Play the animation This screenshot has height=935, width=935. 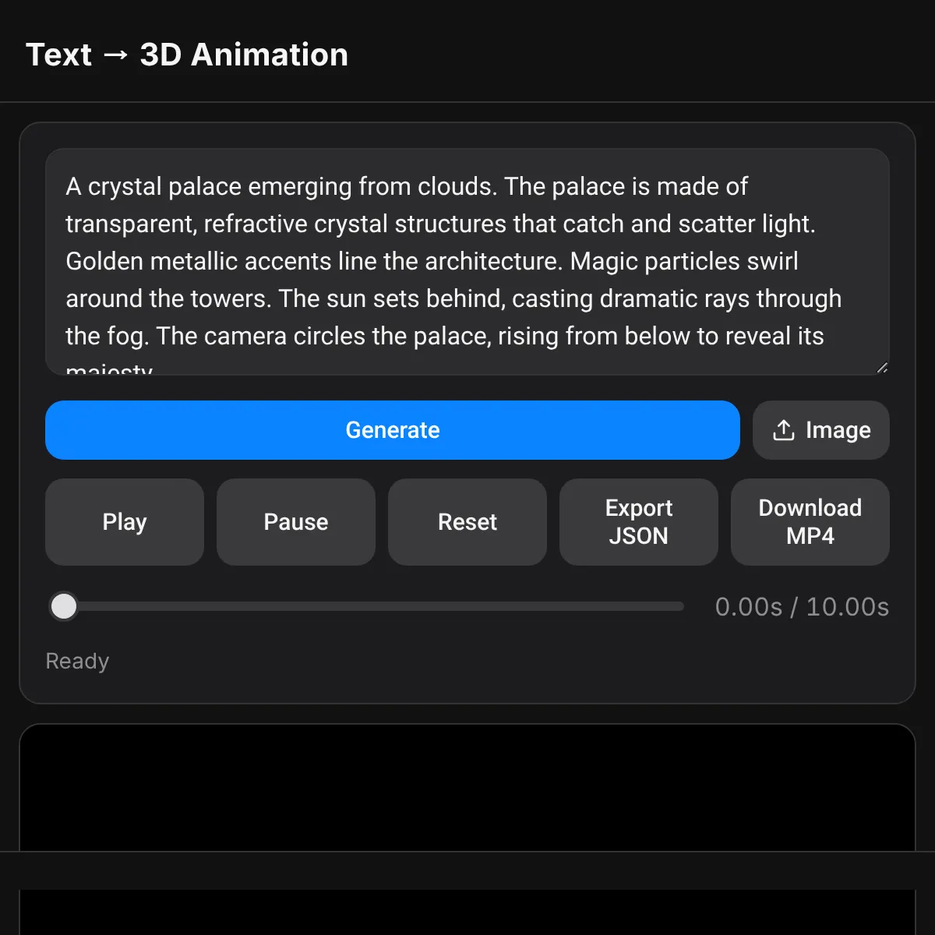coord(125,522)
